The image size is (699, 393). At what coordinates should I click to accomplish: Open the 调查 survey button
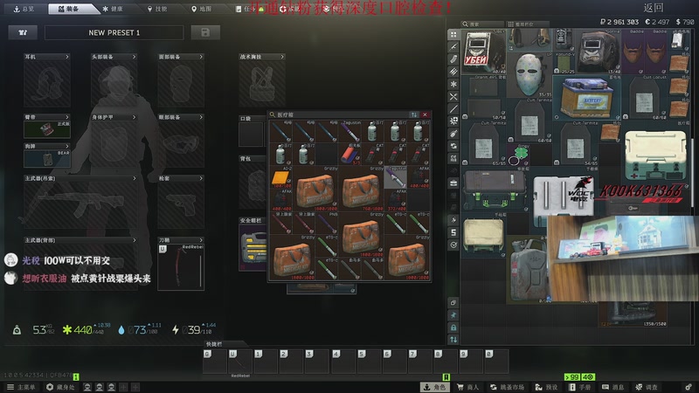(x=647, y=387)
